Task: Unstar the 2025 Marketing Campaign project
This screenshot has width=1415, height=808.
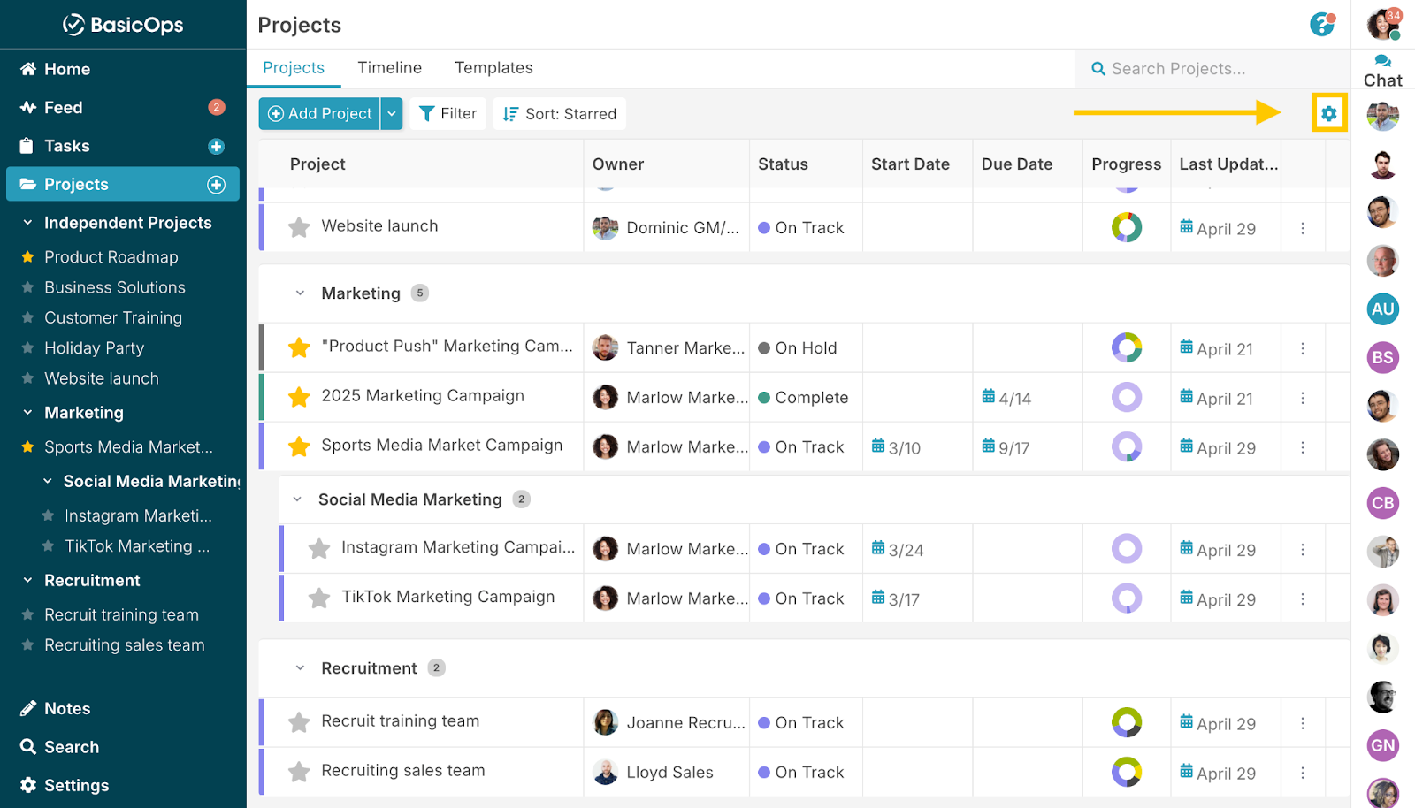Action: tap(299, 397)
